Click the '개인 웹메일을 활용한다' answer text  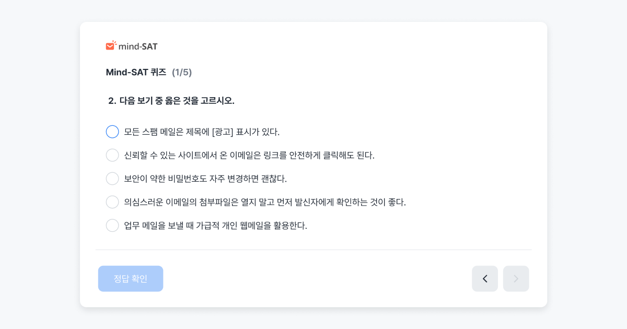(264, 226)
